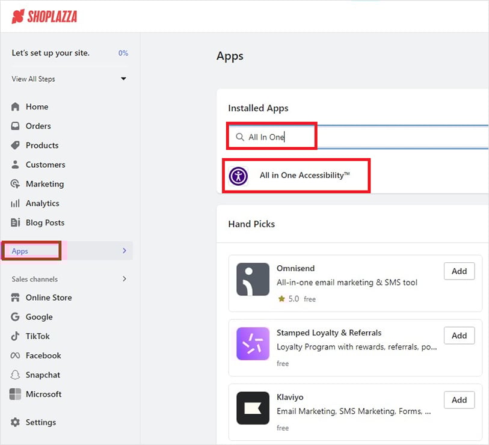Click the Klaviyo "Email Marketing, SMS Marketing" description
489x445 pixels.
(354, 411)
